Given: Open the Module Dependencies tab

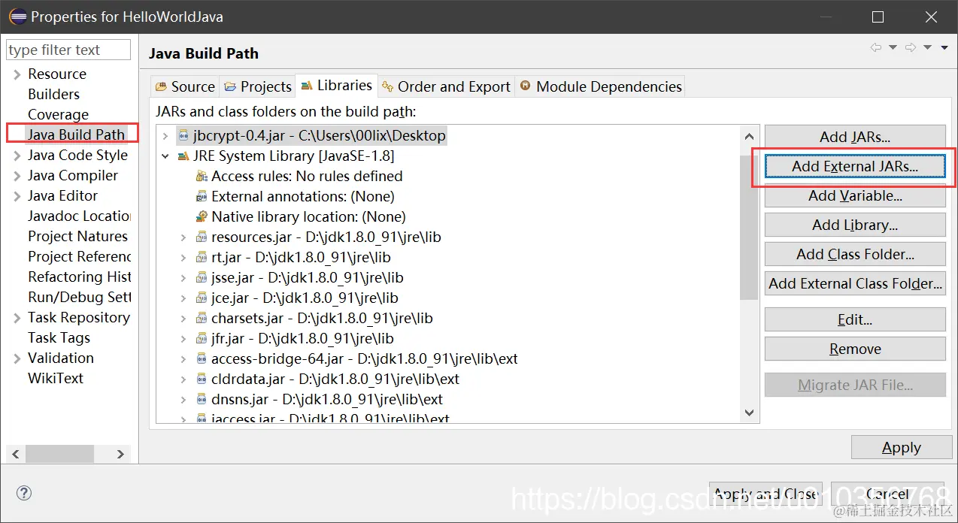Looking at the screenshot, I should tap(600, 86).
